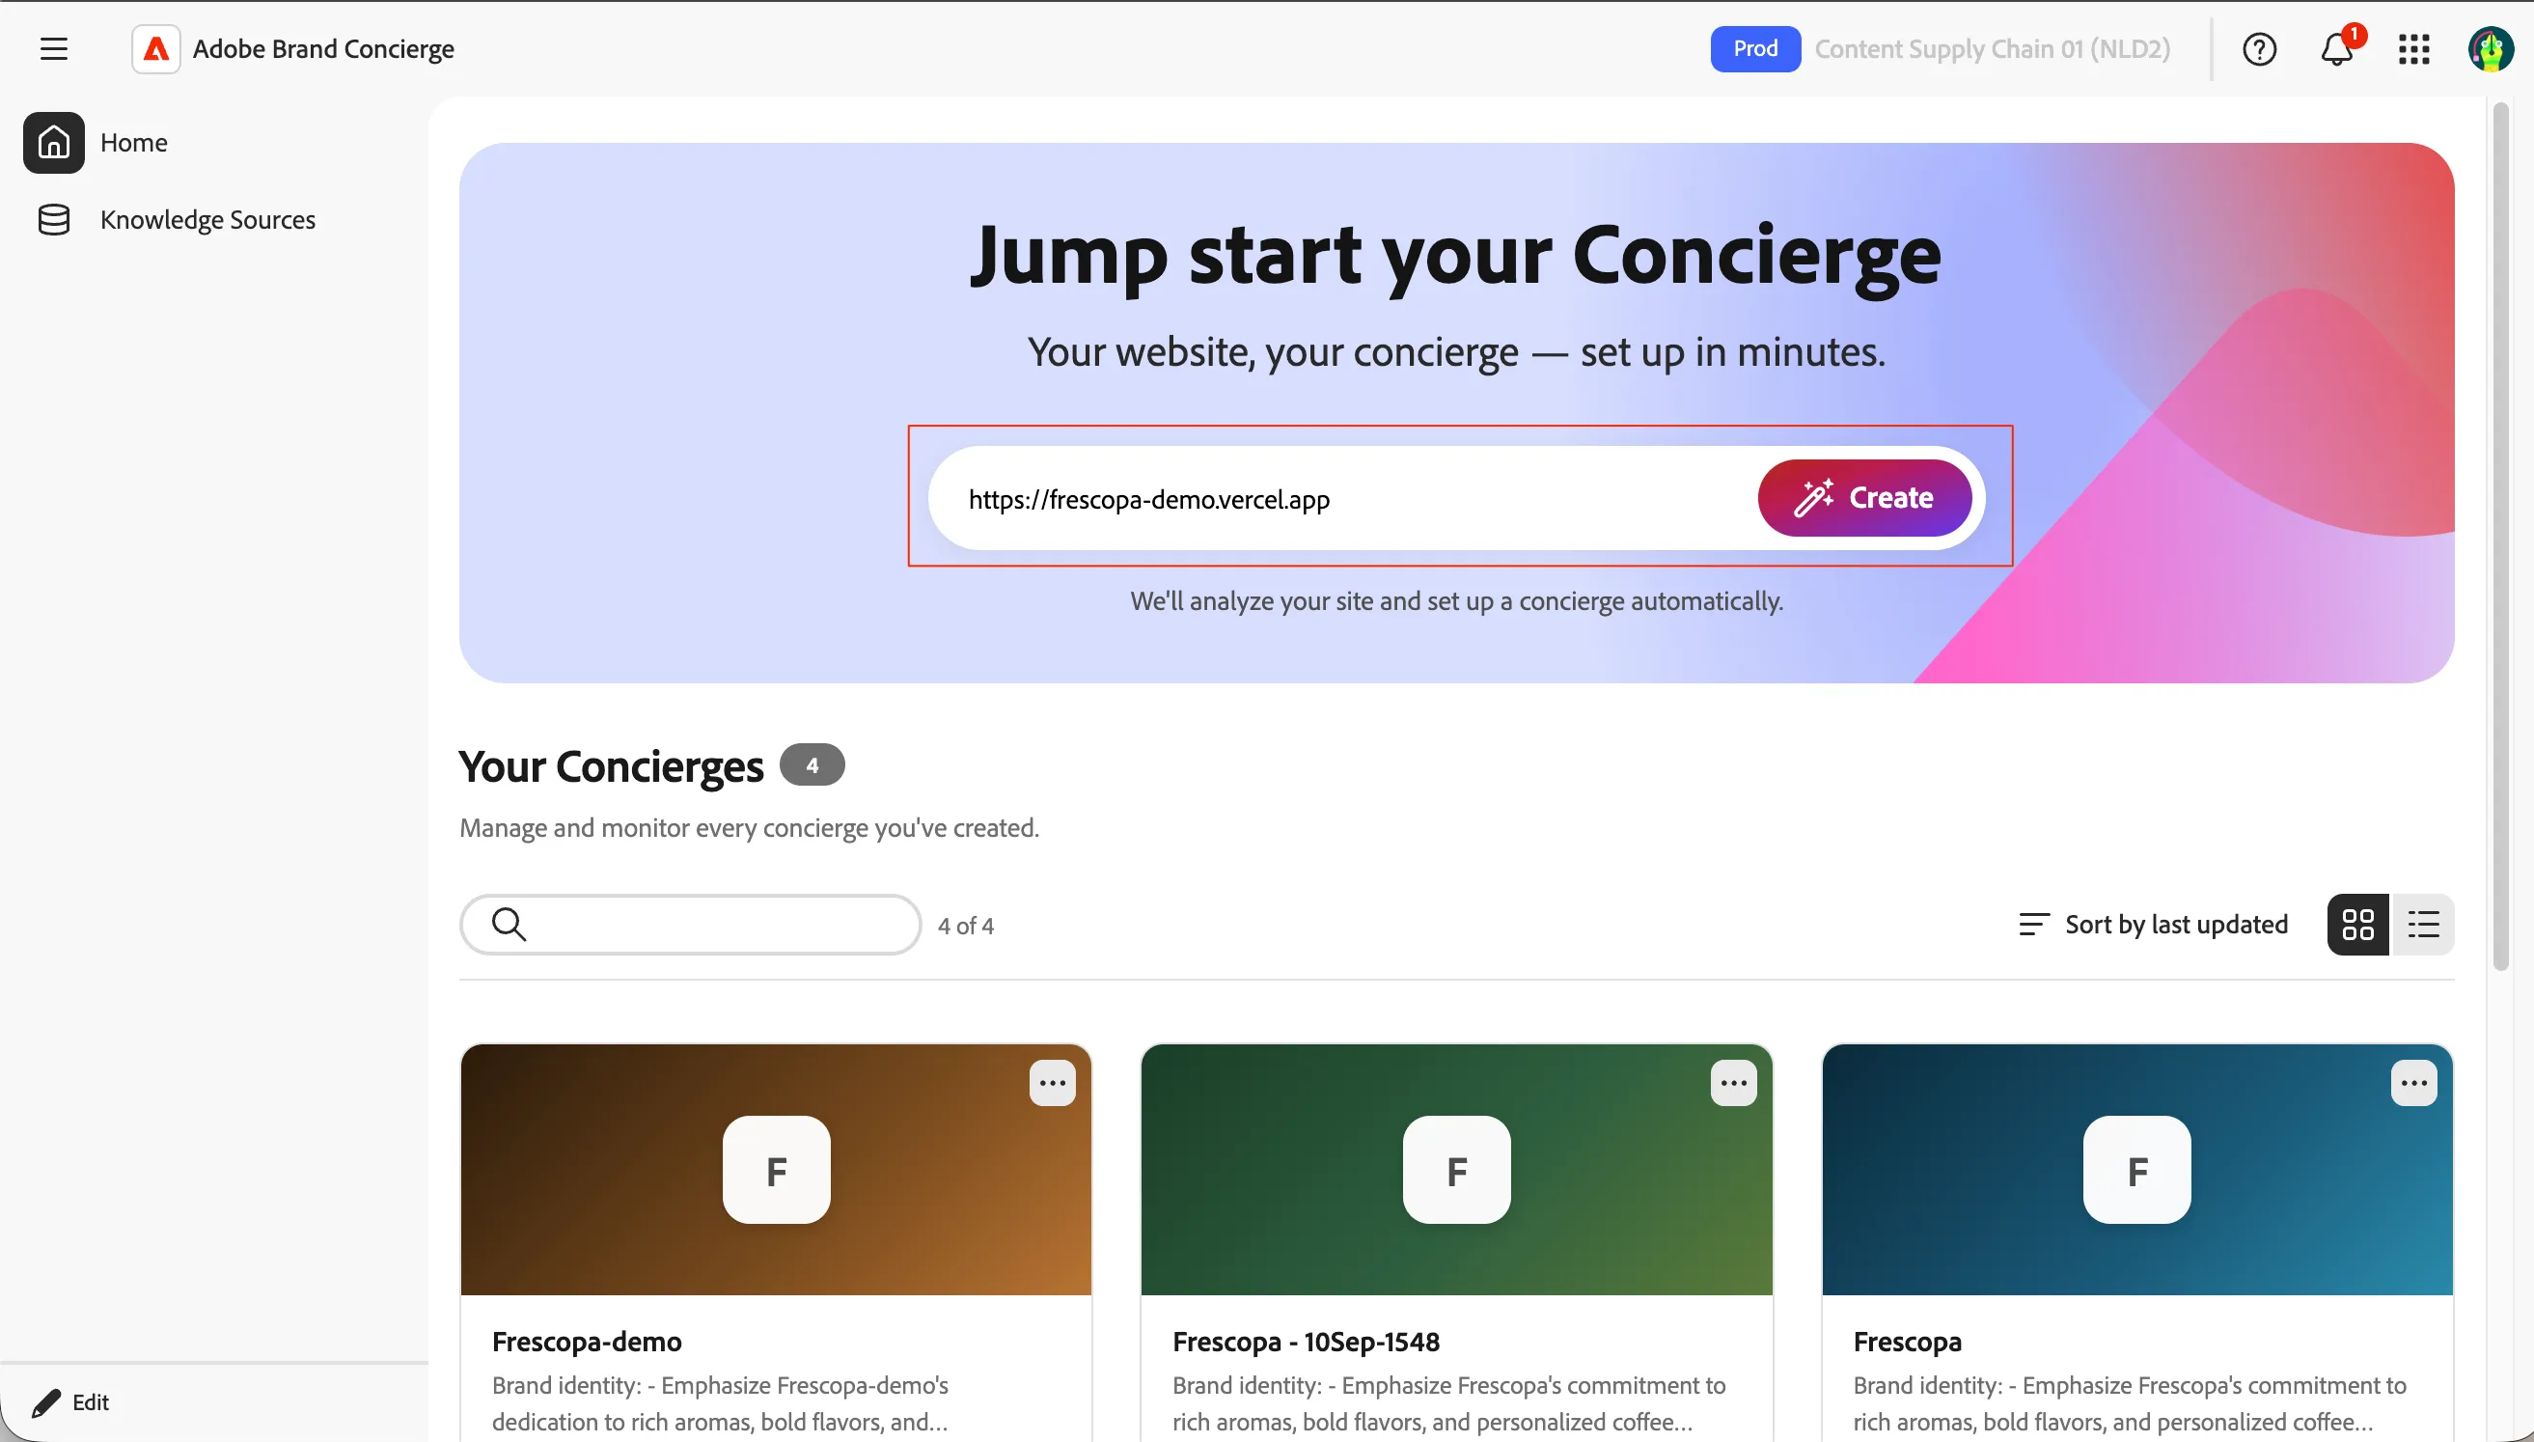Click the Prod environment badge
The height and width of the screenshot is (1442, 2534).
(1755, 48)
